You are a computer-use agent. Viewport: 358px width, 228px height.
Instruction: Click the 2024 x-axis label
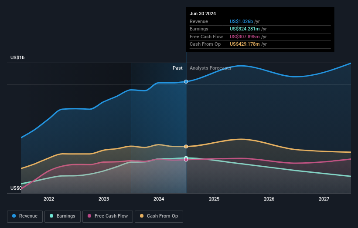pos(159,199)
